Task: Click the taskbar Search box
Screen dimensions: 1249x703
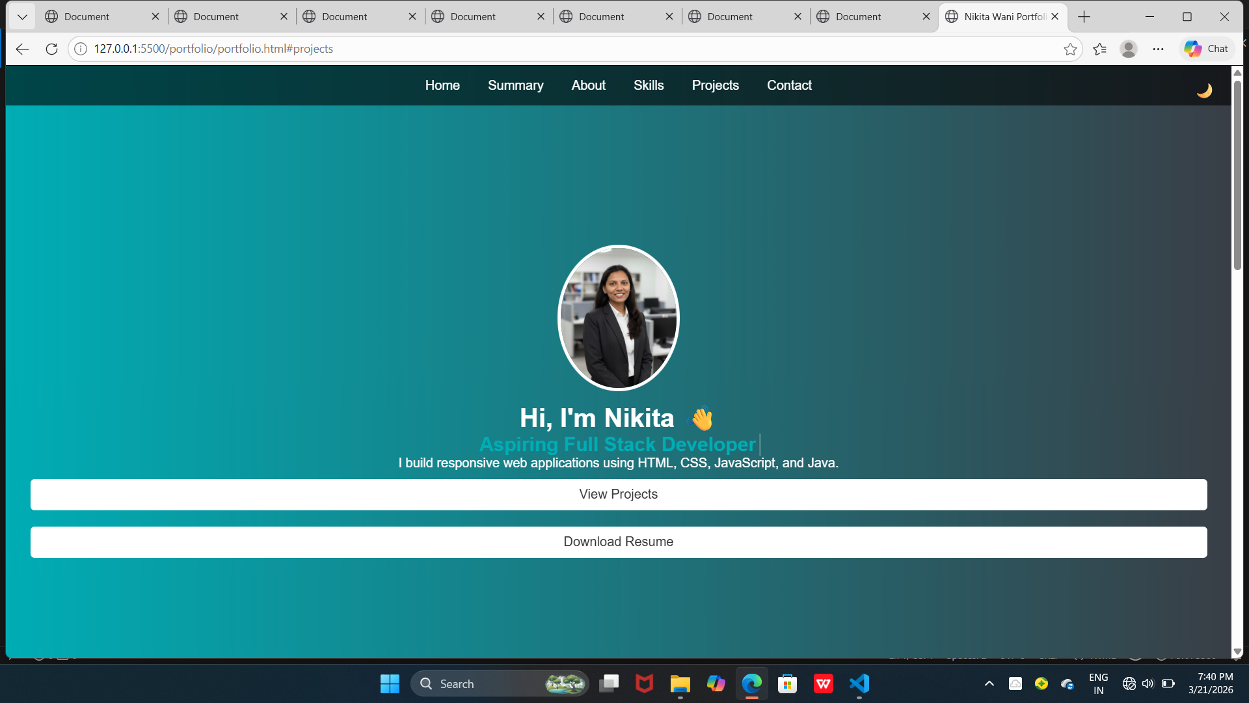Action: click(x=500, y=683)
